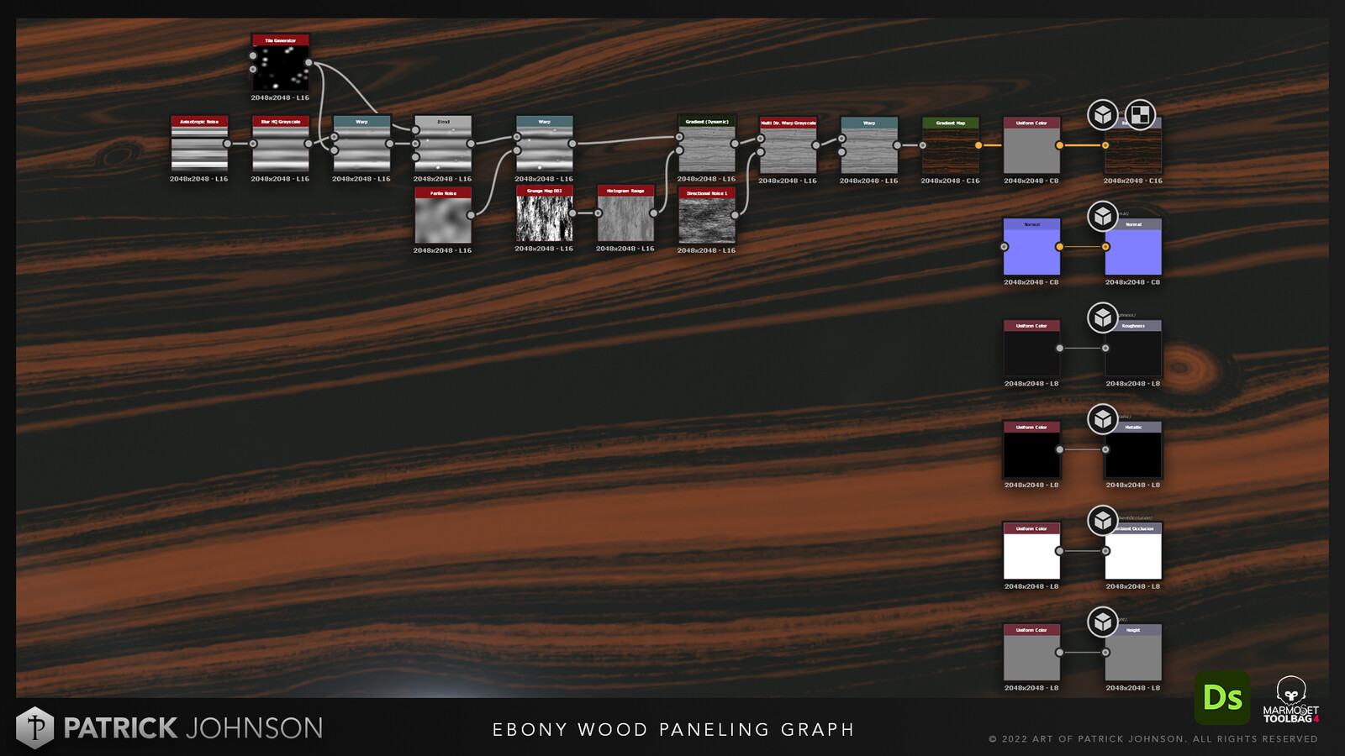The height and width of the screenshot is (756, 1345).
Task: Select the Warp node after Blur HQ Grayscale
Action: coord(361,144)
